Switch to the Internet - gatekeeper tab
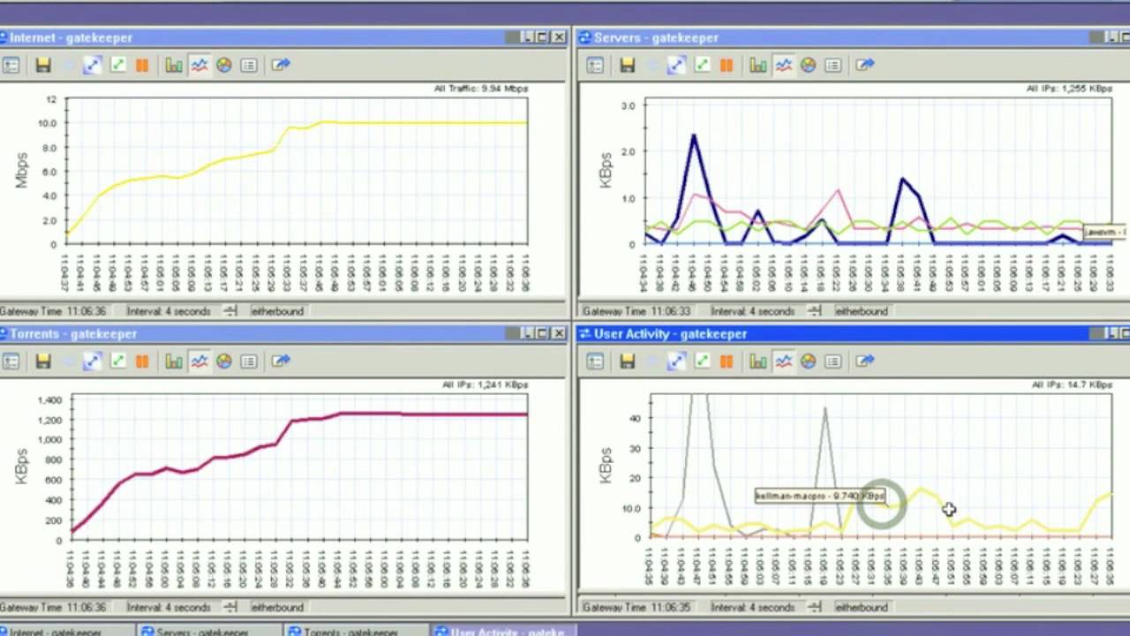 point(67,631)
